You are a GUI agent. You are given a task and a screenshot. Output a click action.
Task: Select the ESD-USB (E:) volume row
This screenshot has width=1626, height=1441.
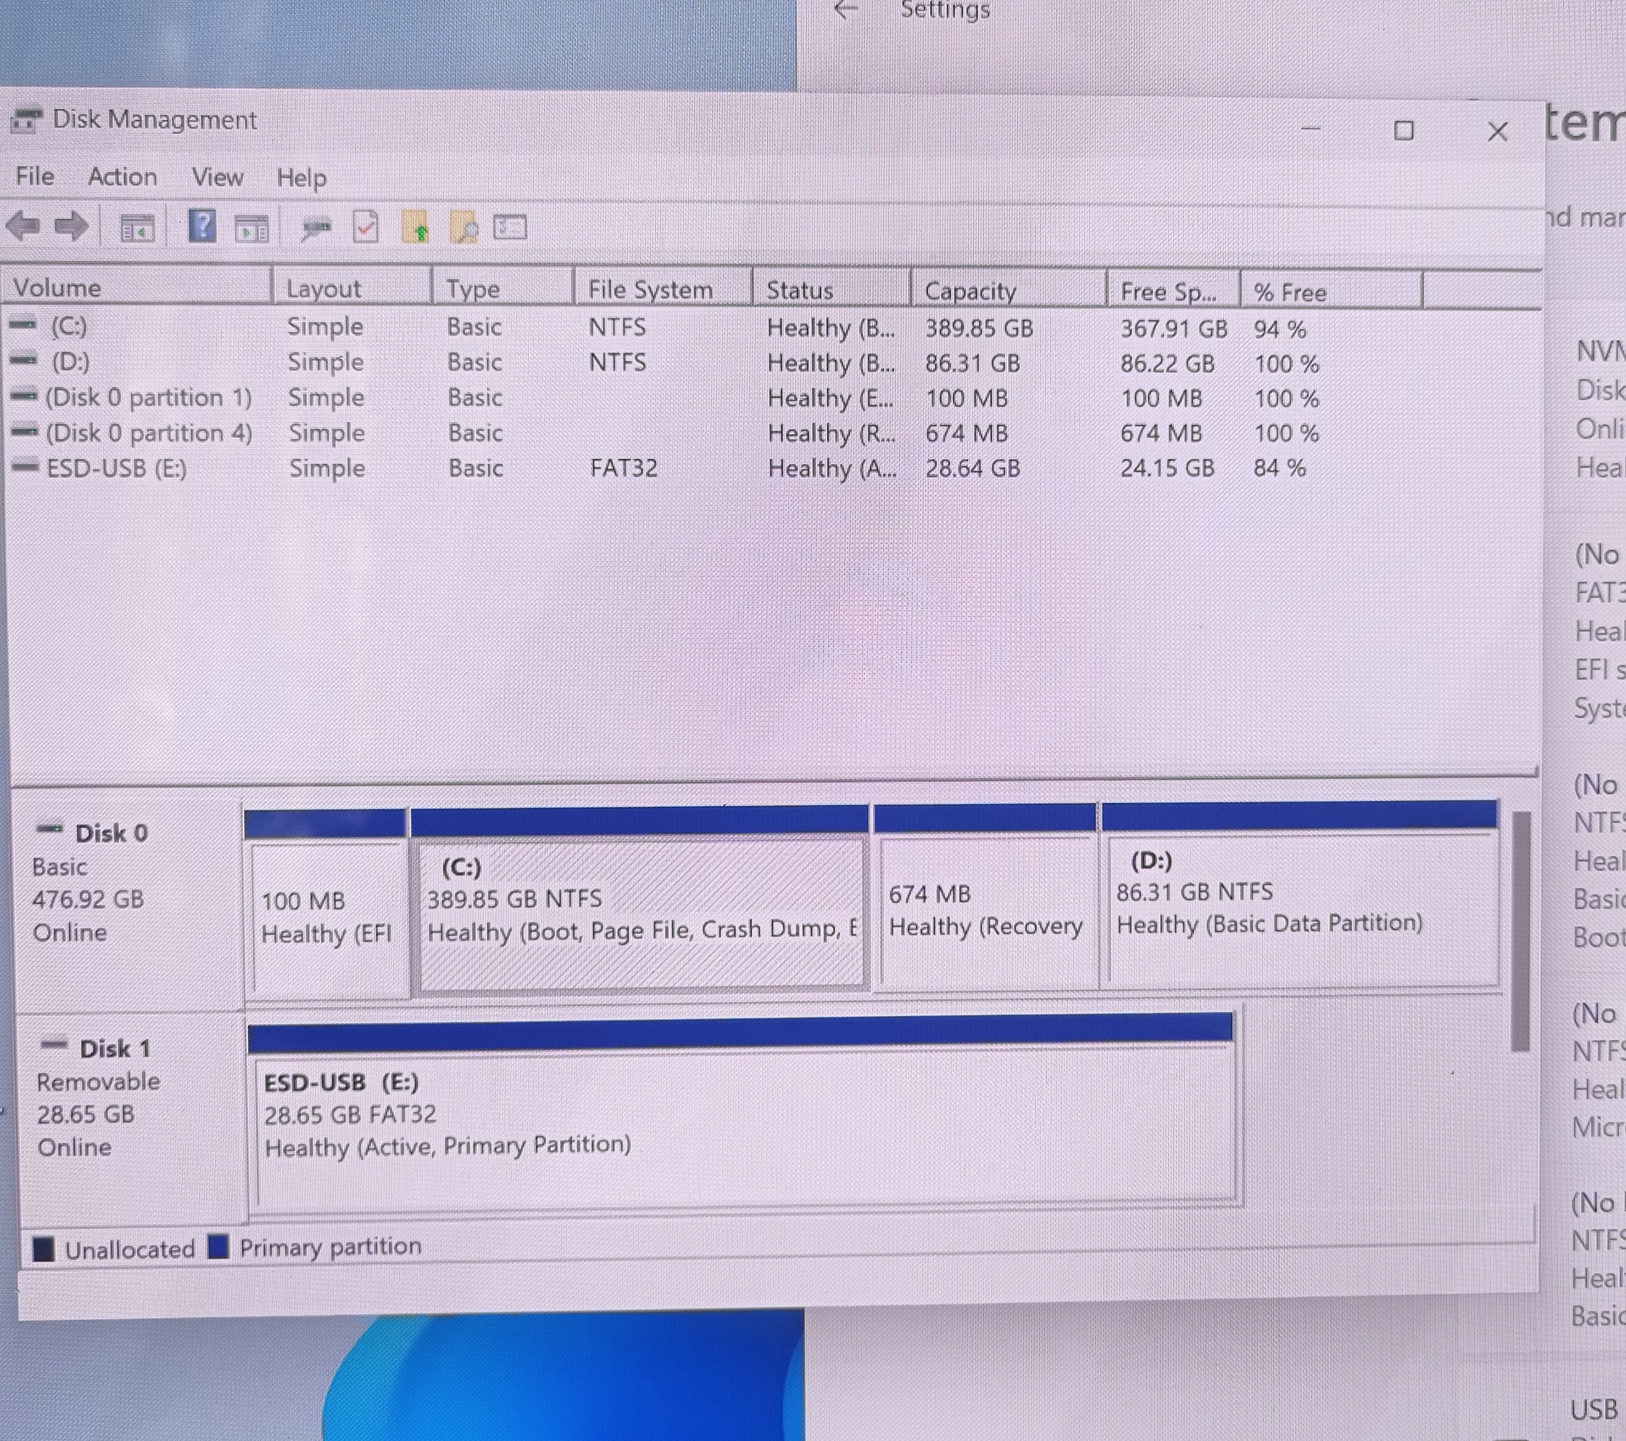[x=116, y=468]
